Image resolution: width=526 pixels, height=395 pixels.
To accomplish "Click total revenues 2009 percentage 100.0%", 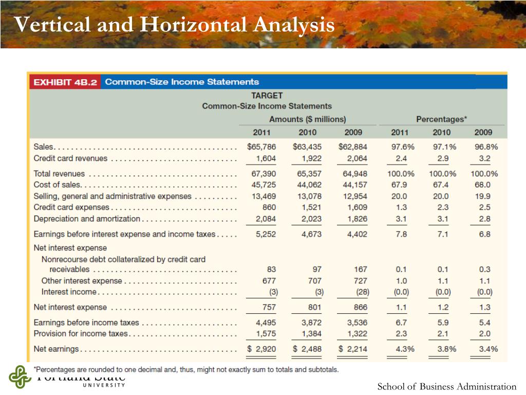I will tap(484, 174).
